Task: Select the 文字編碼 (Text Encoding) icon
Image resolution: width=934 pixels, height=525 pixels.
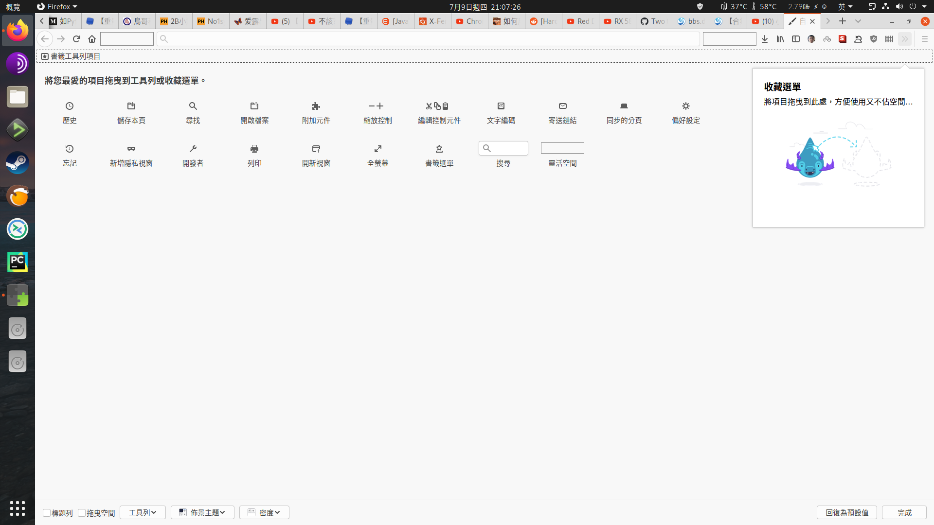Action: click(501, 106)
